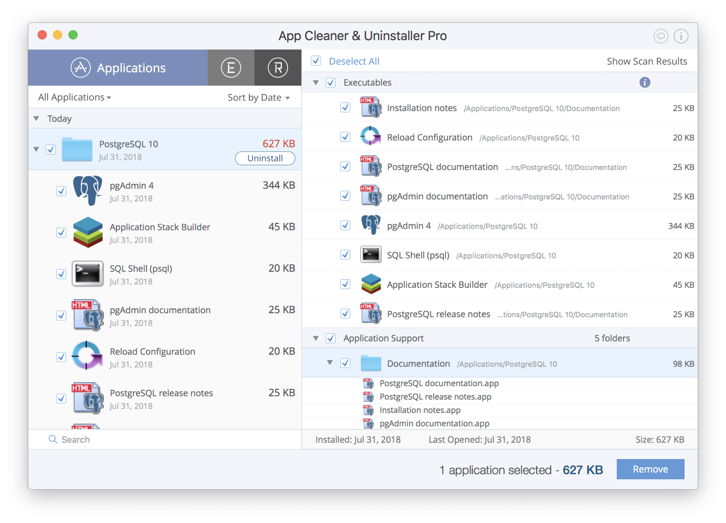Open the Executables info icon

[x=645, y=82]
